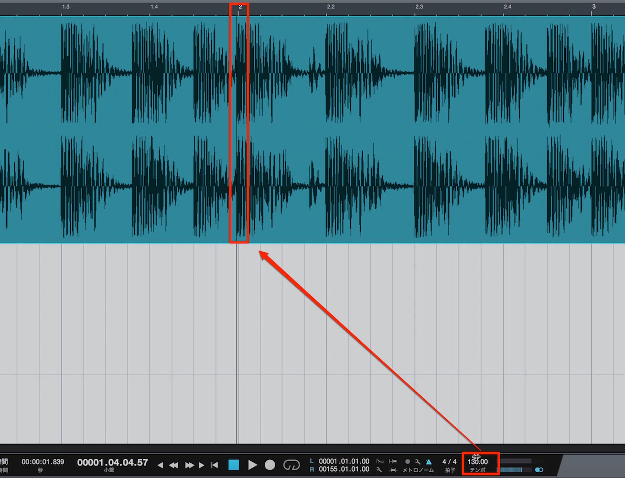This screenshot has height=478, width=625.
Task: Click the テンポ tempo label
Action: (x=478, y=470)
